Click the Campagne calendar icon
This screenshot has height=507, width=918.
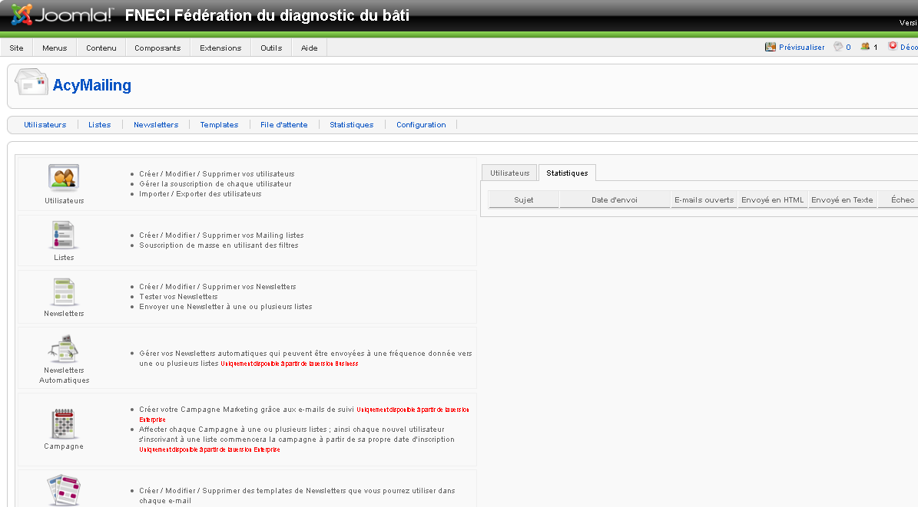63,424
